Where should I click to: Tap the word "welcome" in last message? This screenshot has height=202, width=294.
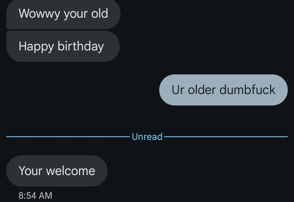[x=71, y=171]
